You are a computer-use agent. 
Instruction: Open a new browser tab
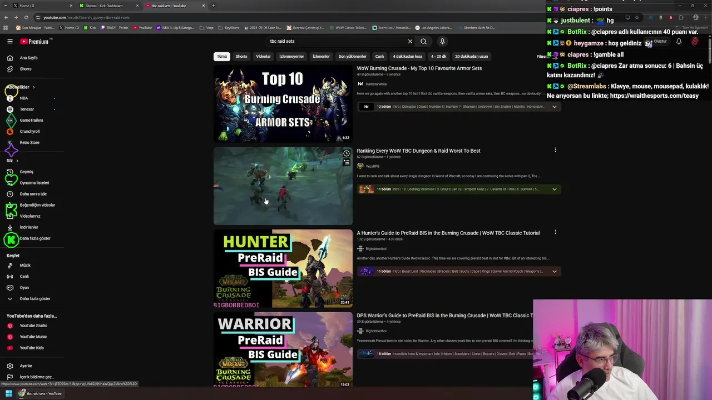[214, 6]
